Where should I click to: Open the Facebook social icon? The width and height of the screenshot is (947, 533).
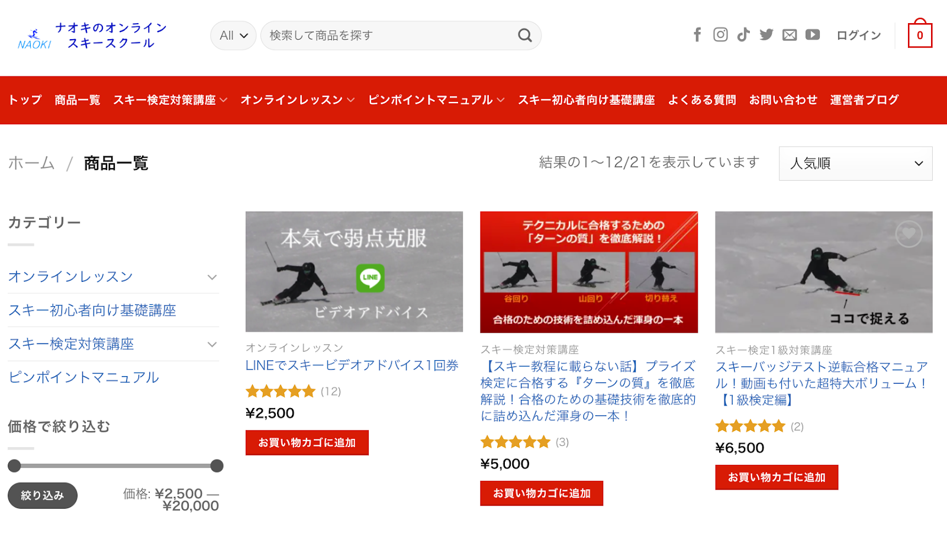697,35
